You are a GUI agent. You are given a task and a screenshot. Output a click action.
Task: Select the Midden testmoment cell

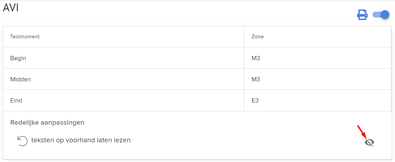(123, 79)
